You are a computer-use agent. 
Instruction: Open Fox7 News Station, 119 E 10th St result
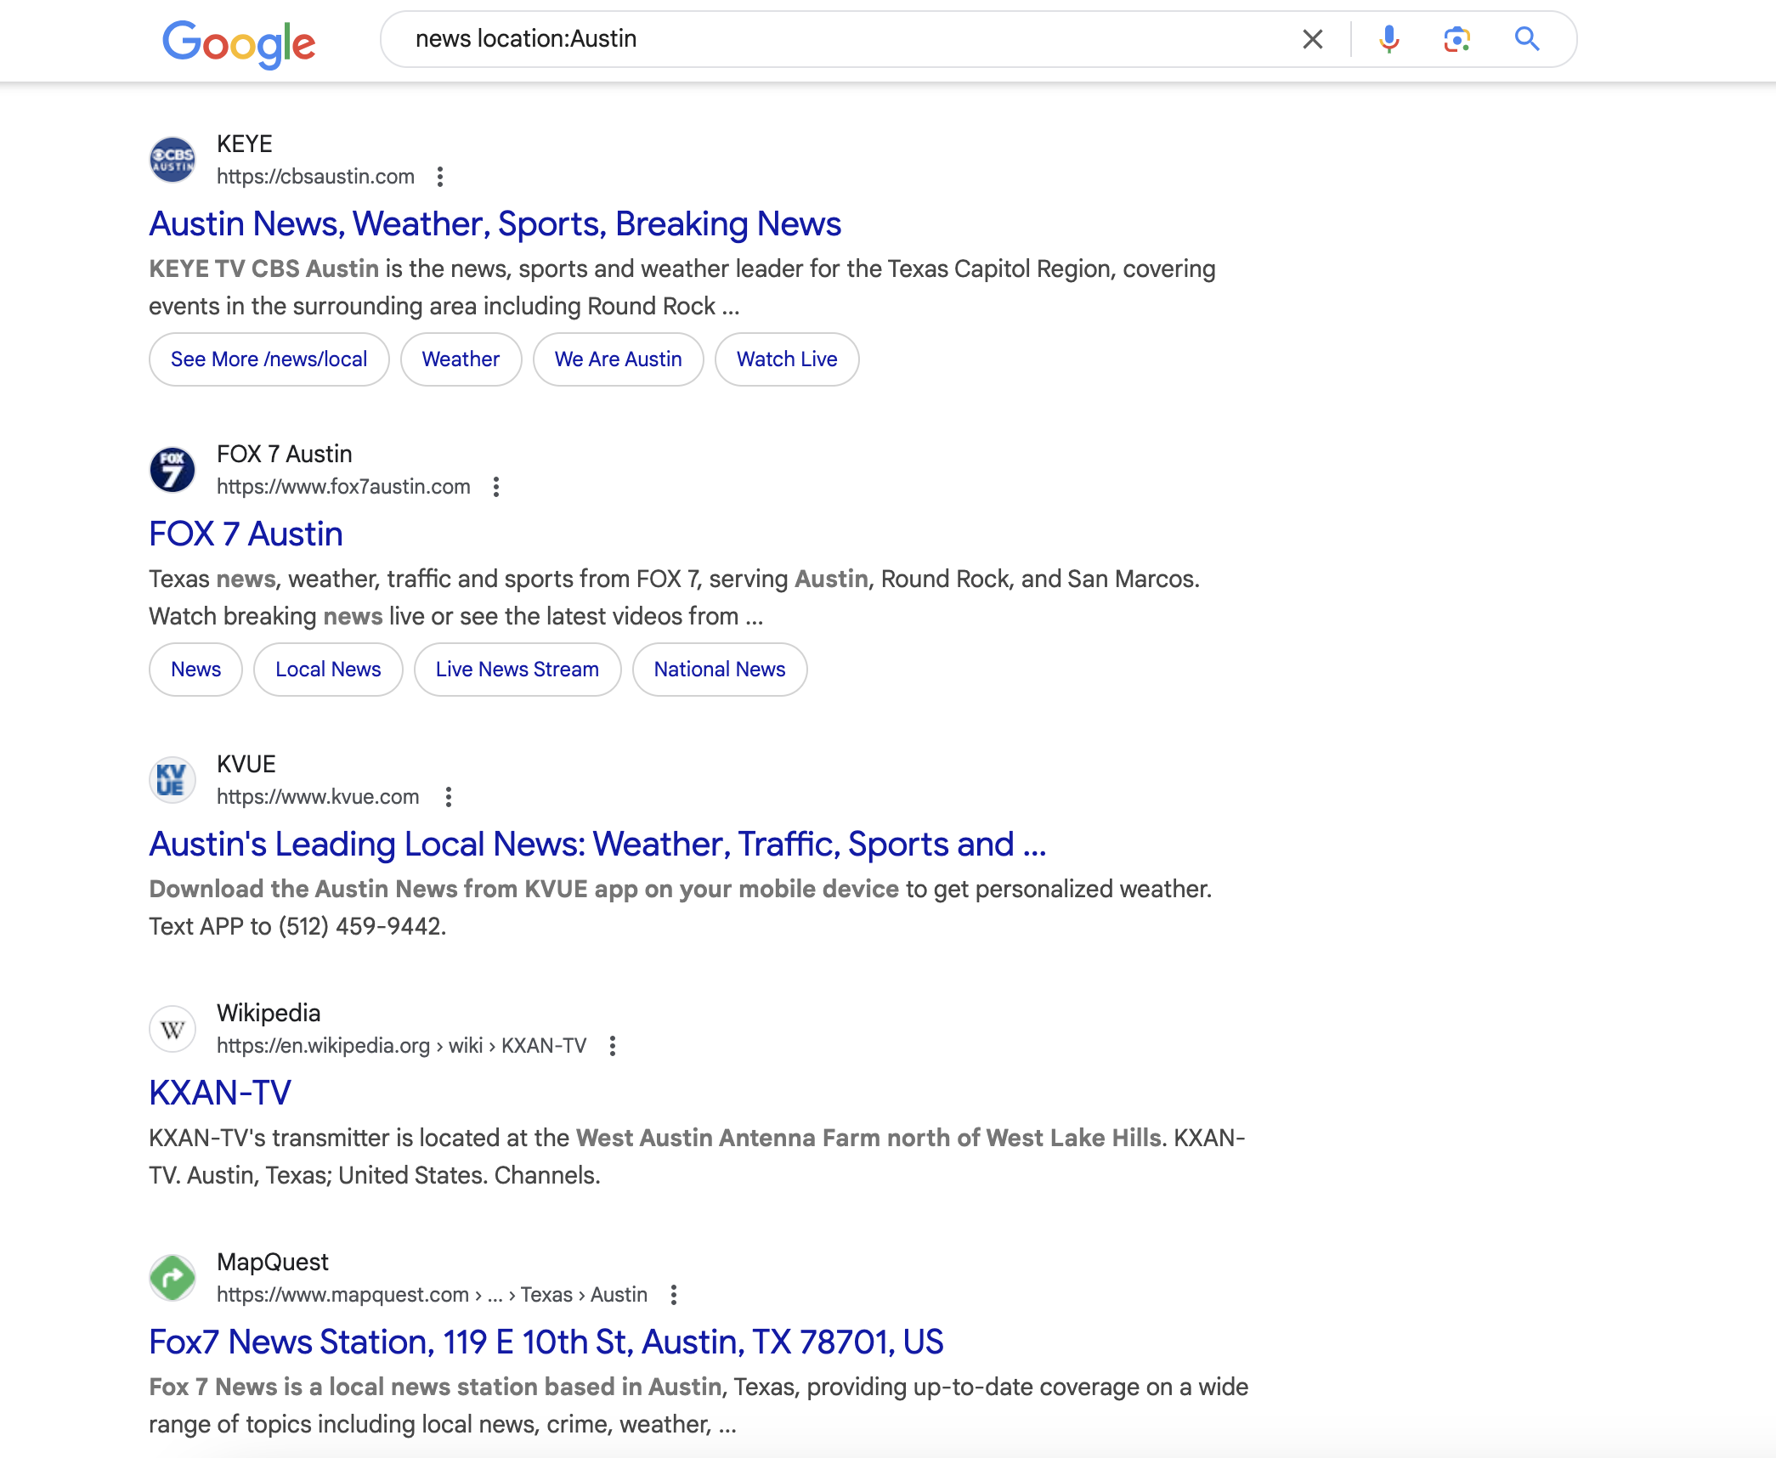[x=546, y=1342]
